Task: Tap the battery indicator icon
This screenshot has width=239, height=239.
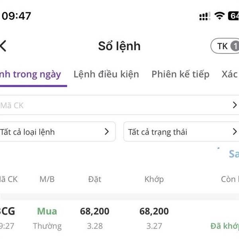Action: click(x=233, y=16)
